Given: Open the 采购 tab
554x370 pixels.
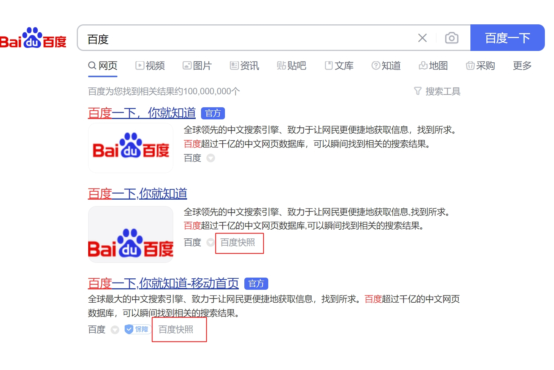Looking at the screenshot, I should click(480, 66).
